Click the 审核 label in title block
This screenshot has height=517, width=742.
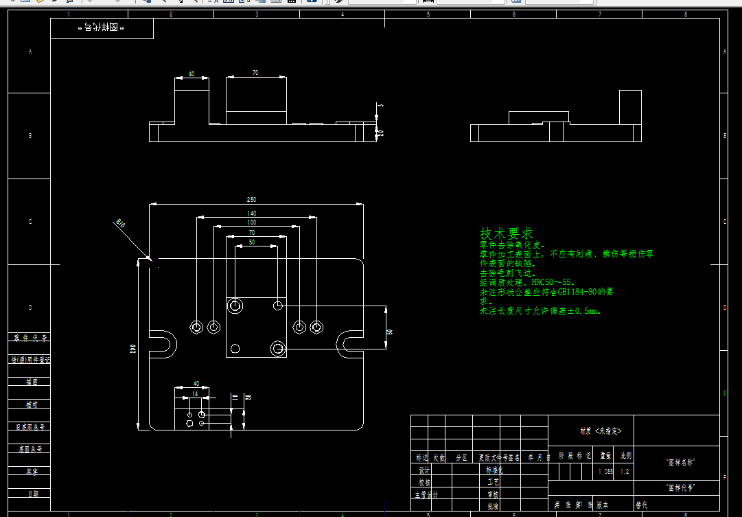493,495
